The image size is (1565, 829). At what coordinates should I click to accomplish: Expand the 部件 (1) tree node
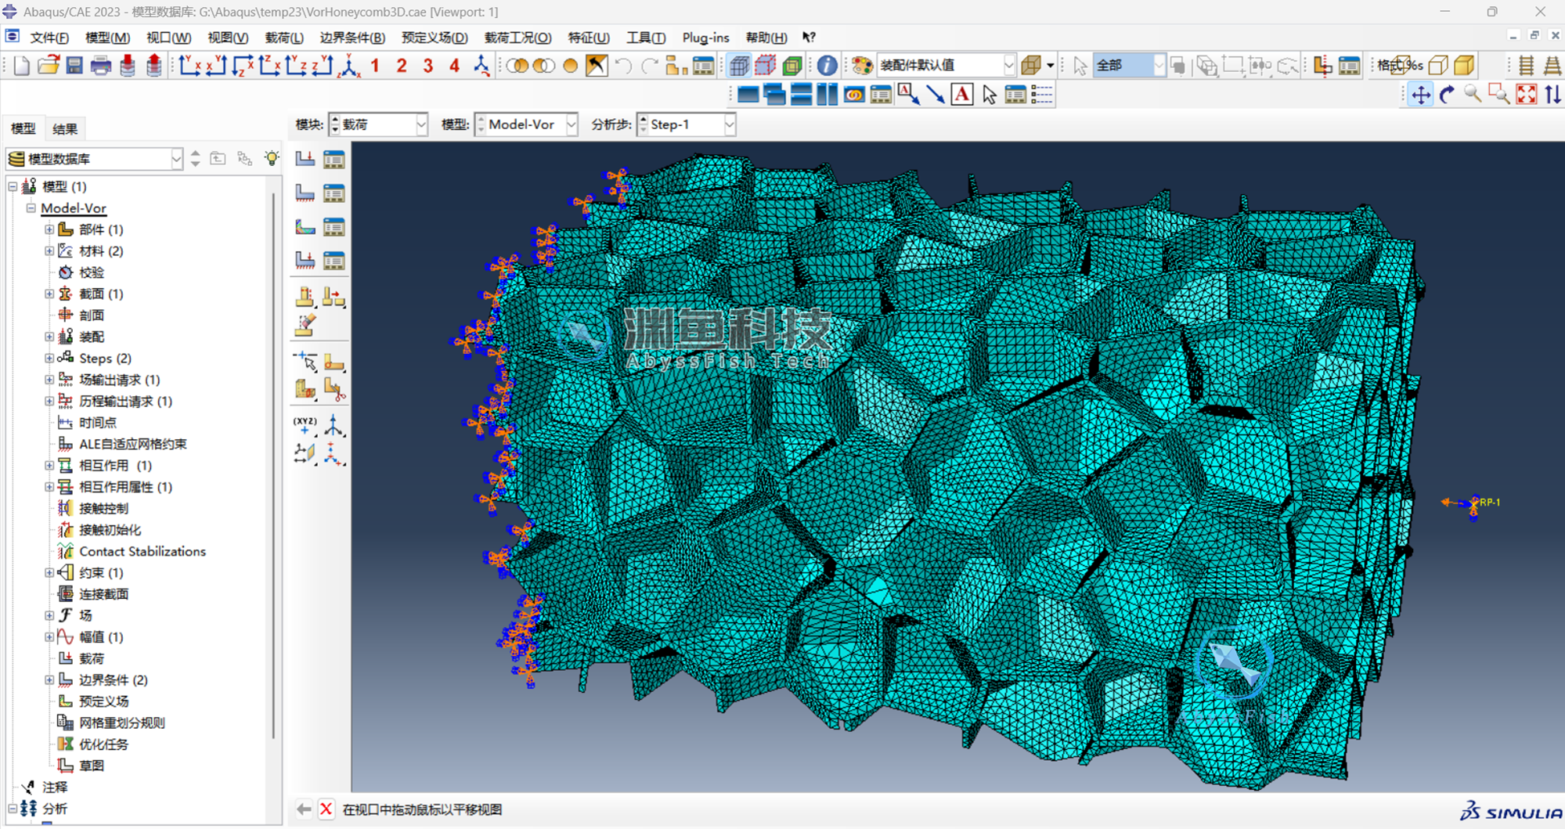click(49, 229)
